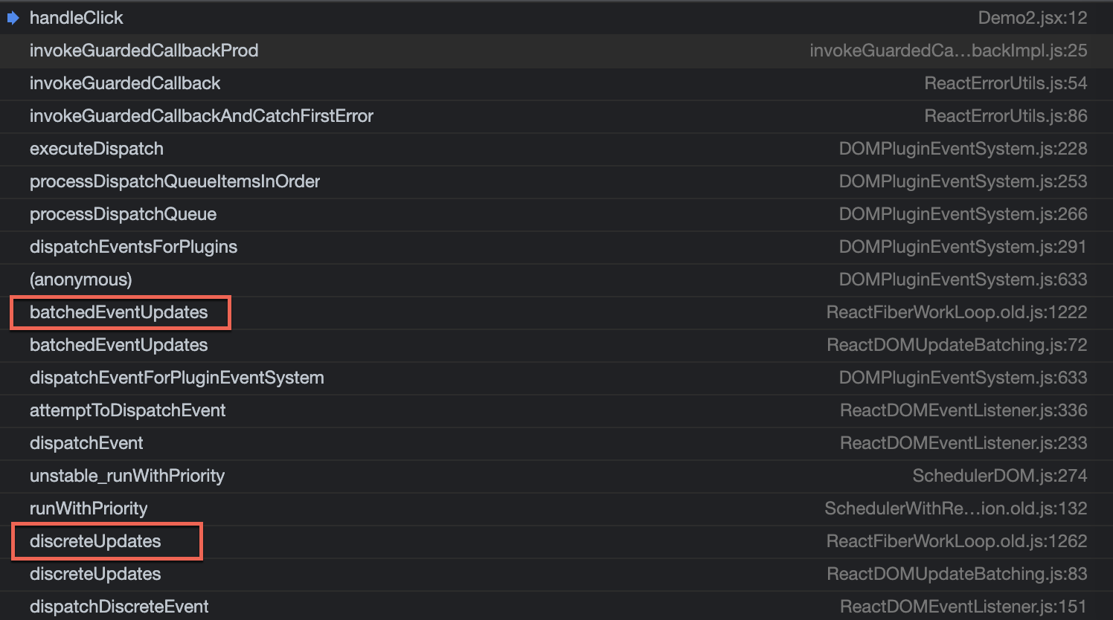This screenshot has width=1113, height=620.
Task: Select the invokeGuardedCallbackProd frame
Action: 144,51
